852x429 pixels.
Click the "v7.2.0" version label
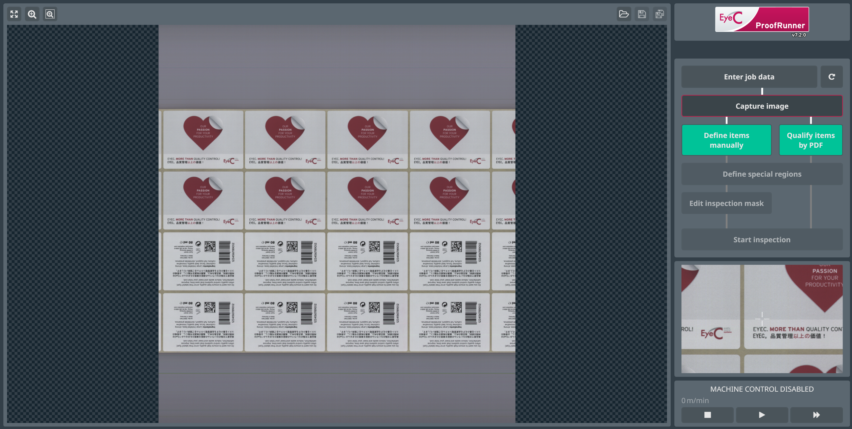(x=799, y=35)
